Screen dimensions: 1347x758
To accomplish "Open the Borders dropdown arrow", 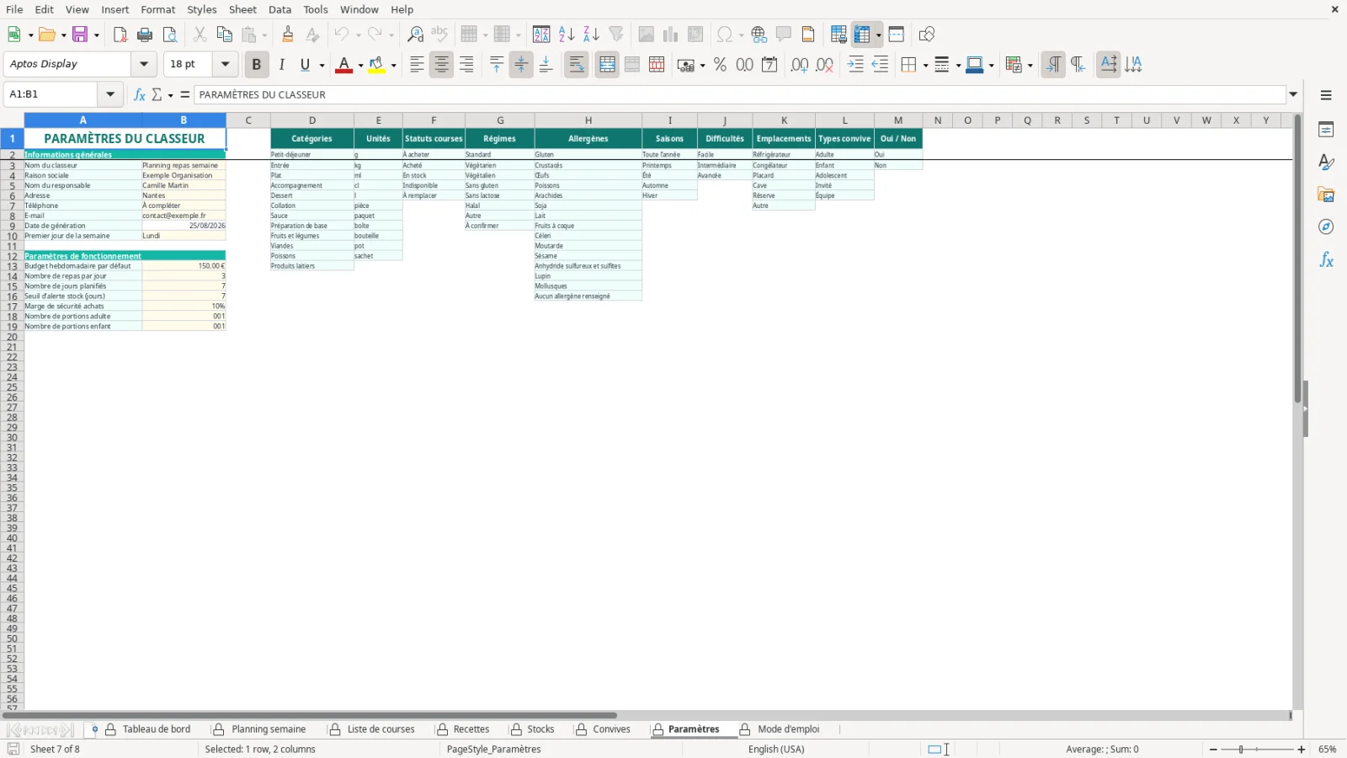I will (x=925, y=65).
